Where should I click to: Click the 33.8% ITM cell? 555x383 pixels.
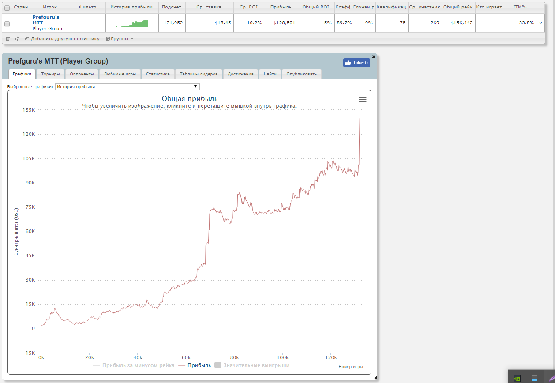pos(520,23)
